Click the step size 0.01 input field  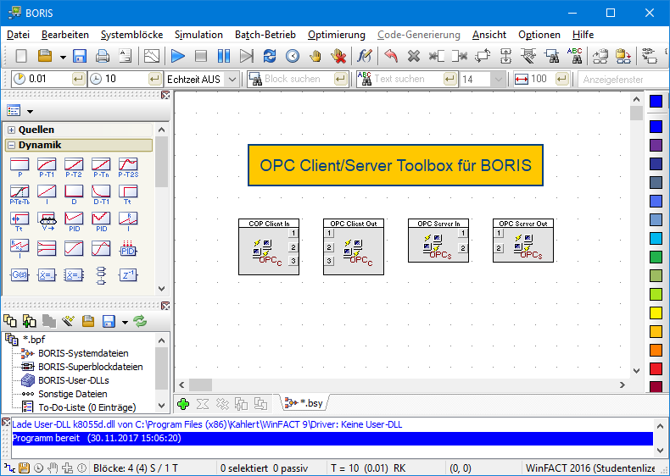[x=47, y=79]
